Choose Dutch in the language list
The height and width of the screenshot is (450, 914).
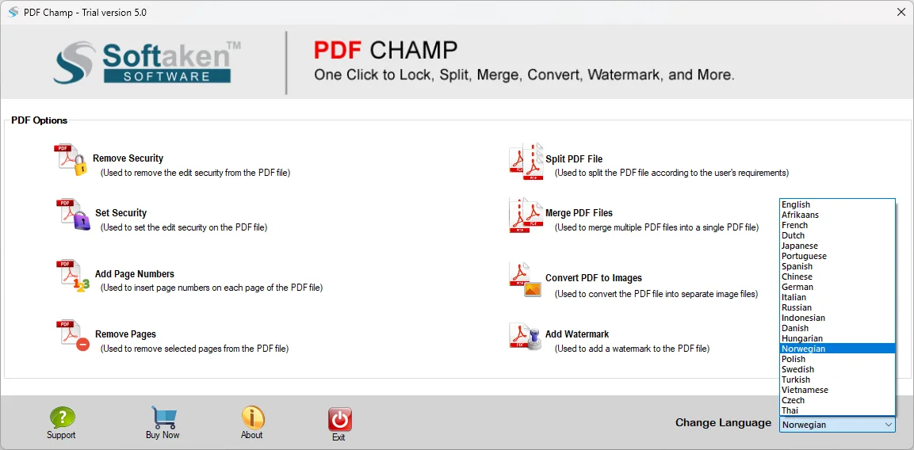point(837,235)
